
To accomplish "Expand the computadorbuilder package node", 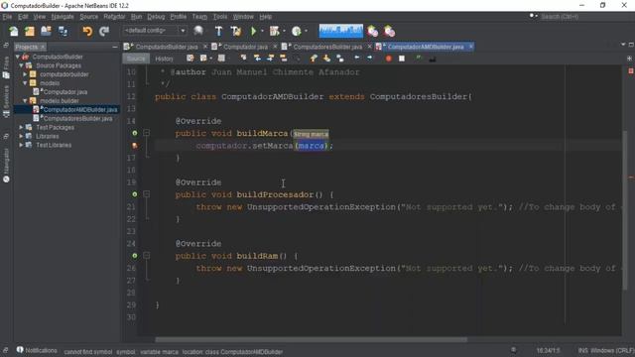I will coord(25,74).
